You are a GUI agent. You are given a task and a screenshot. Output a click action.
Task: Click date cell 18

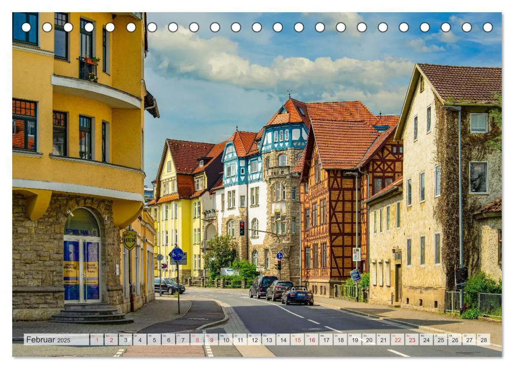click(x=340, y=339)
